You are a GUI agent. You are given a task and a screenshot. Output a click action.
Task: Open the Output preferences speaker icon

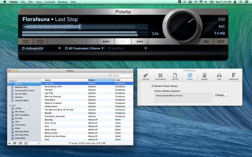coord(204,77)
